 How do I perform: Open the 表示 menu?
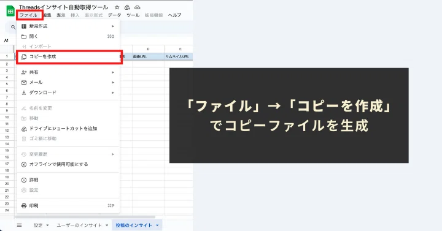coord(61,15)
